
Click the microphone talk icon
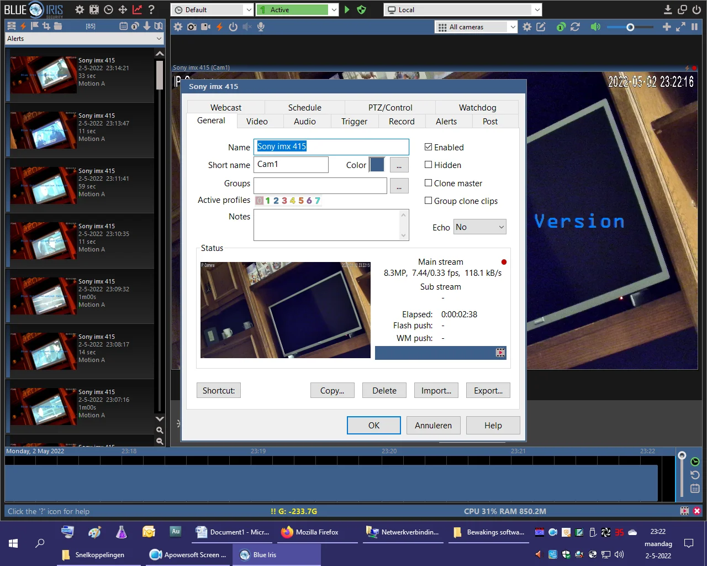click(x=261, y=27)
